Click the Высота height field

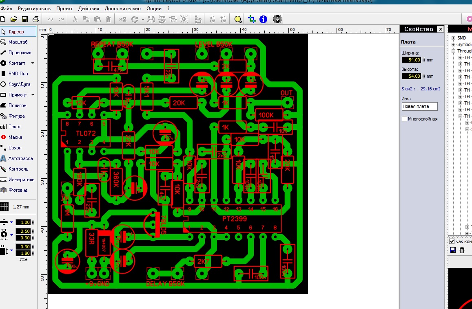[x=412, y=76]
